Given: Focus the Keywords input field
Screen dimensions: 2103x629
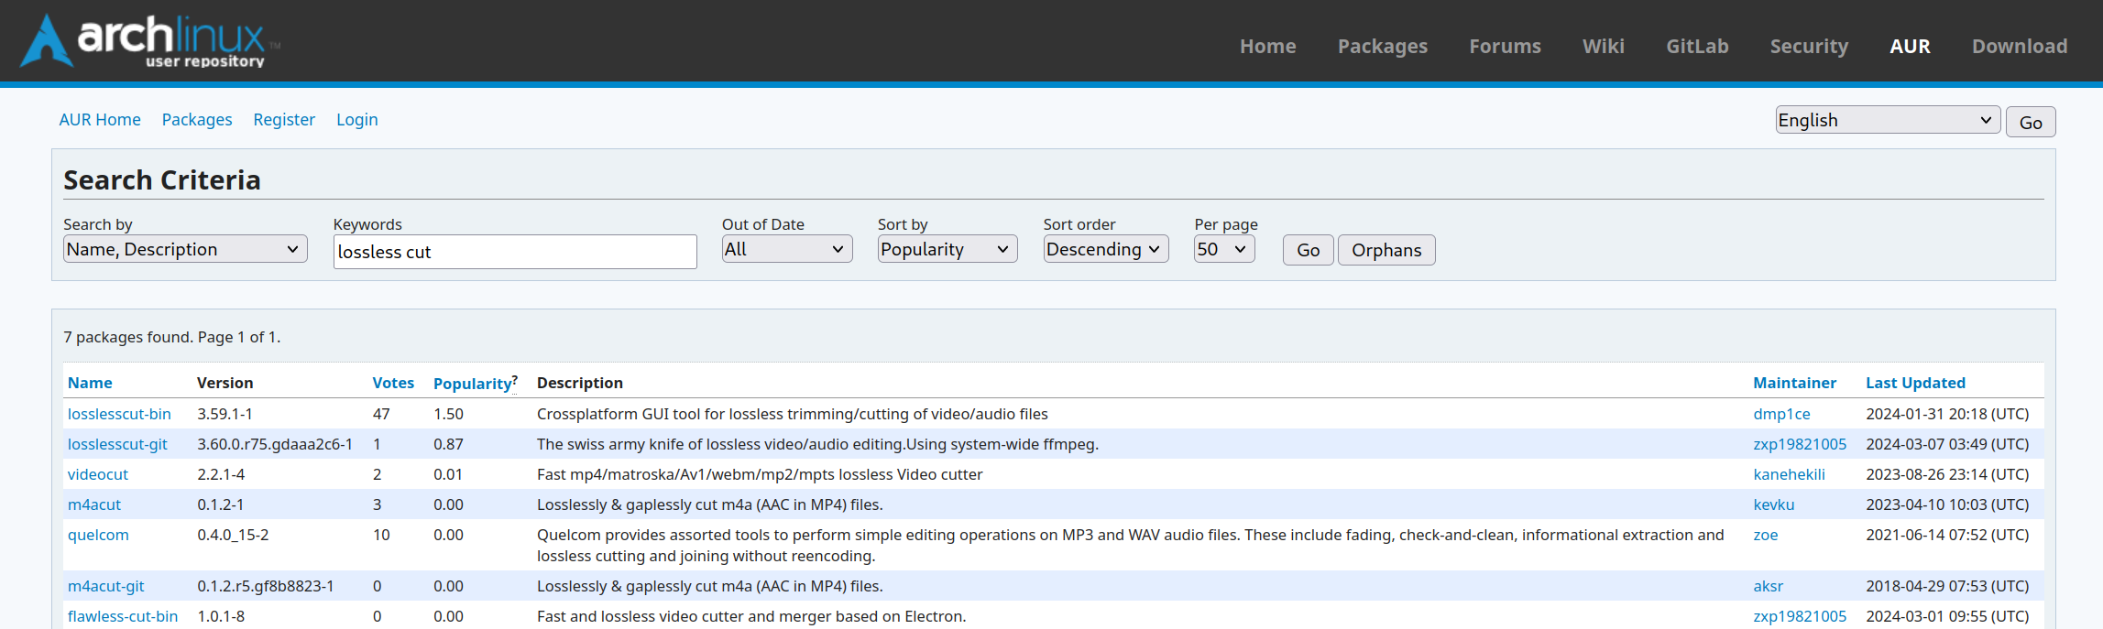Looking at the screenshot, I should 515,252.
